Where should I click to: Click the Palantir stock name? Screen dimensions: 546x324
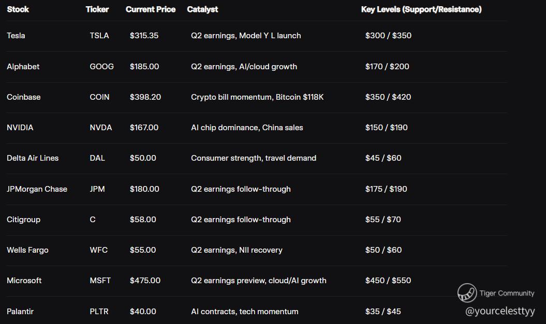(x=20, y=312)
